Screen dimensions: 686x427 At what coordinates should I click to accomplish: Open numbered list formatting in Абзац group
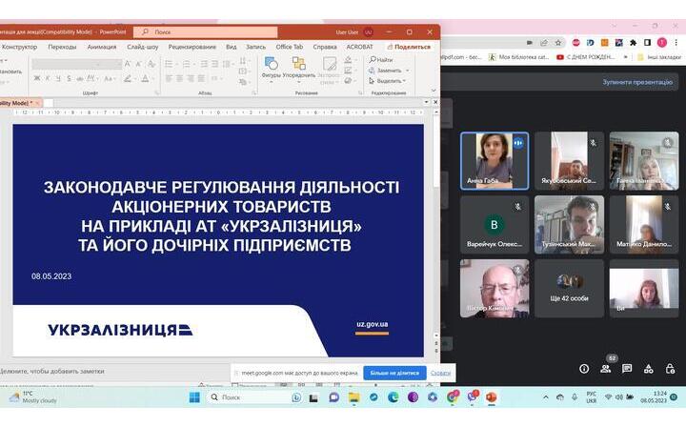(187, 64)
